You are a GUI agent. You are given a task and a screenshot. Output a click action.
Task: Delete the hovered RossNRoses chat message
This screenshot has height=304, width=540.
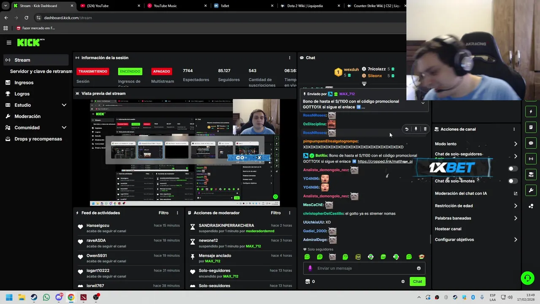425,129
